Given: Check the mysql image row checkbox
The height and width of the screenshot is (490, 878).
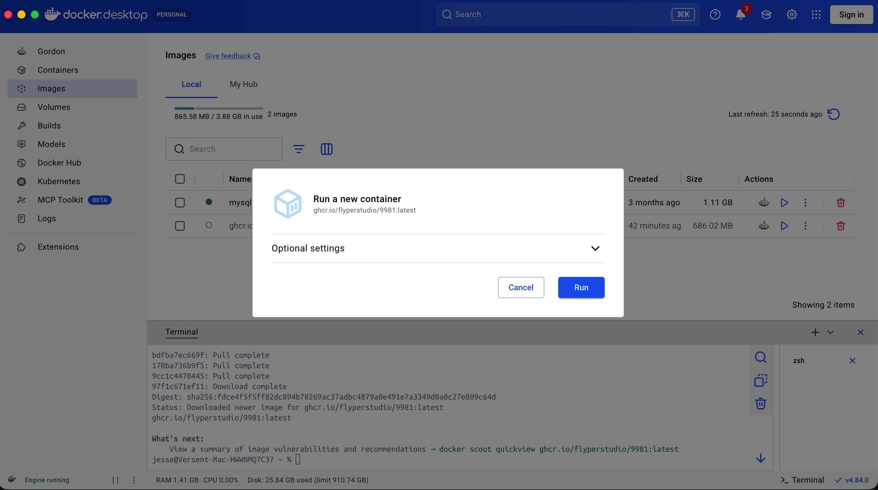Looking at the screenshot, I should (x=180, y=203).
